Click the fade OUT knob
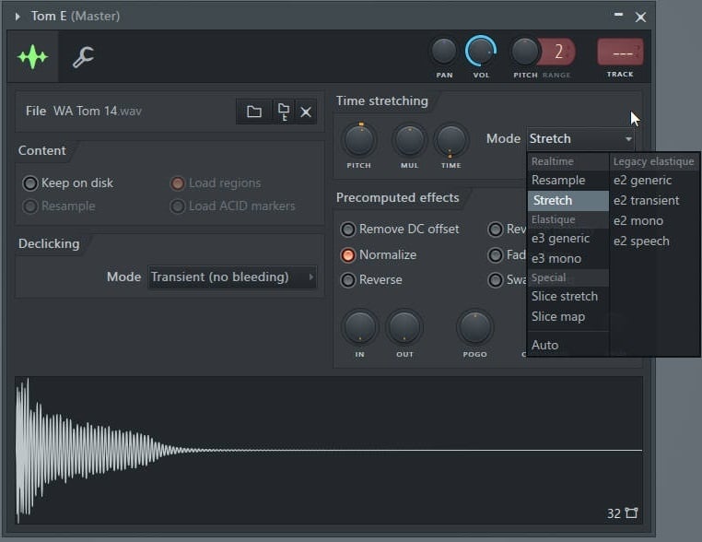The image size is (702, 542). click(x=404, y=327)
